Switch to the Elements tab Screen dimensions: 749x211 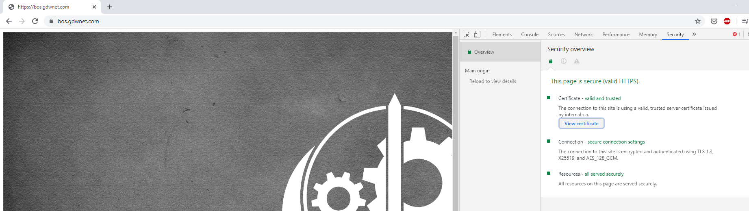click(x=502, y=35)
